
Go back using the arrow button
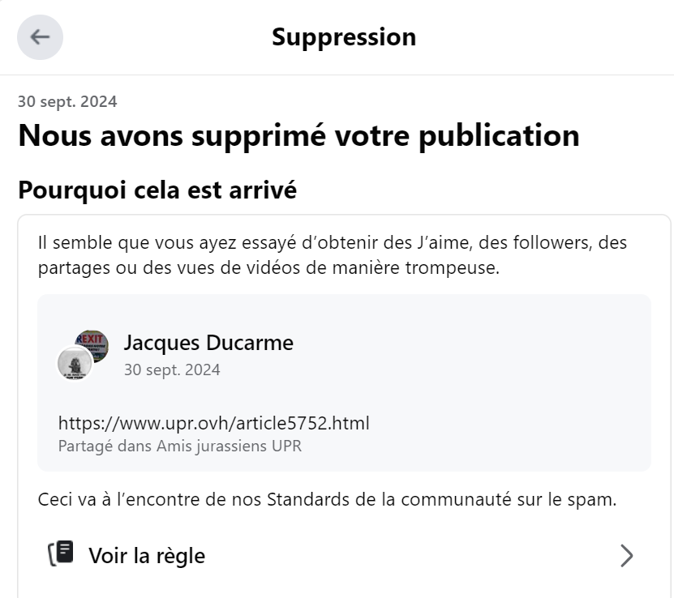tap(40, 37)
